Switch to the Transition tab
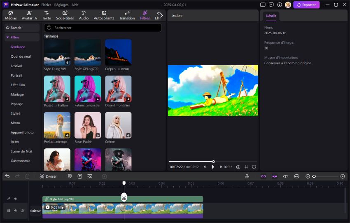Viewport: 350px width, 223px height. 127,15
